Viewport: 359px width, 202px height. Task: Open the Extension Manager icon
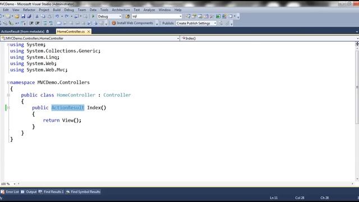tap(225, 16)
